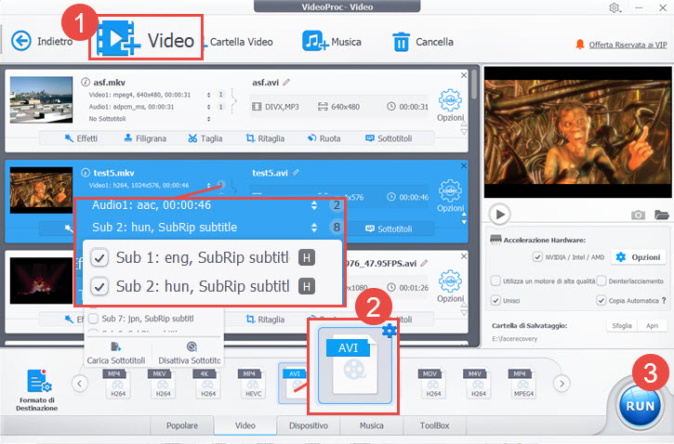Open hardware acceleration Opzioni
The image size is (674, 444).
click(x=638, y=256)
